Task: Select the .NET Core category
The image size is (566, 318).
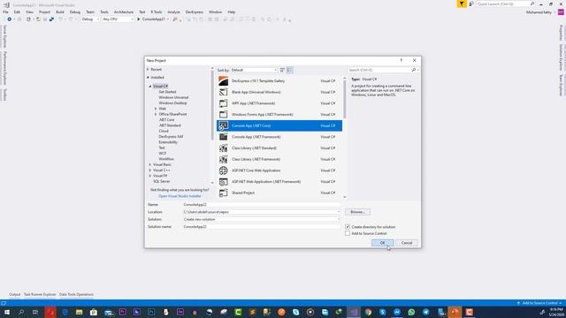Action: click(166, 120)
